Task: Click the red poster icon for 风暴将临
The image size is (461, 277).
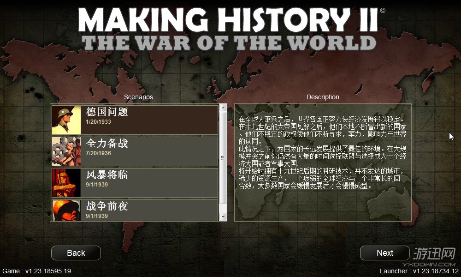Action: coord(66,183)
